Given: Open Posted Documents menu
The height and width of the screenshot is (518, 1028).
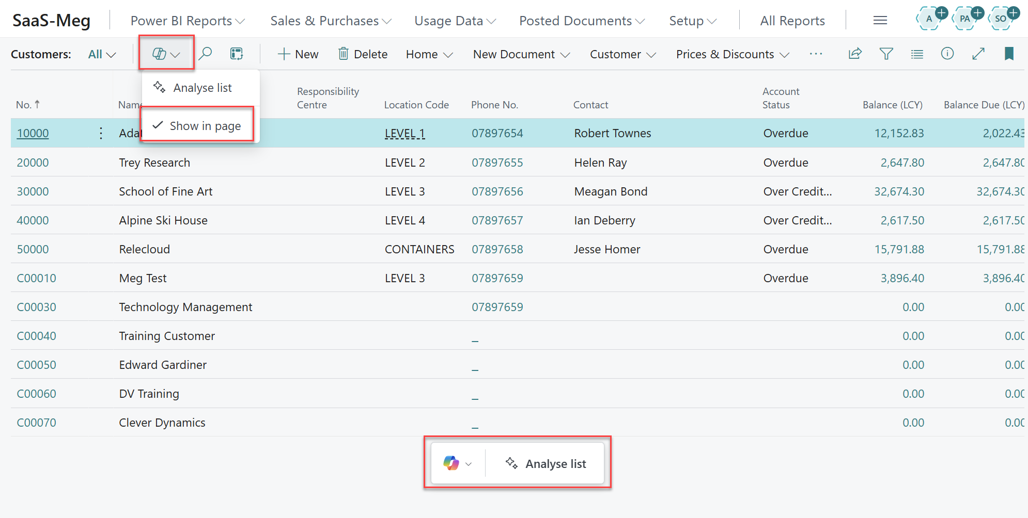Looking at the screenshot, I should tap(582, 21).
